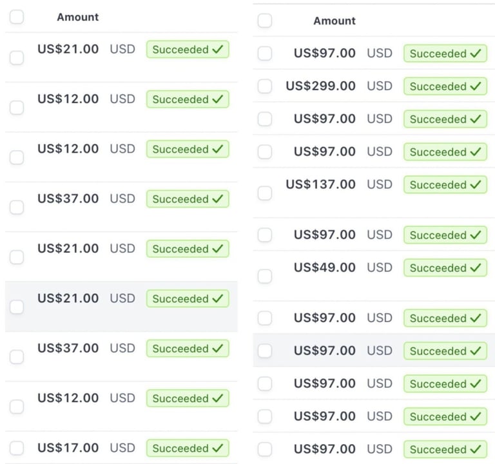This screenshot has width=495, height=464.
Task: Sort by the Amount header in the left table
Action: coord(78,17)
